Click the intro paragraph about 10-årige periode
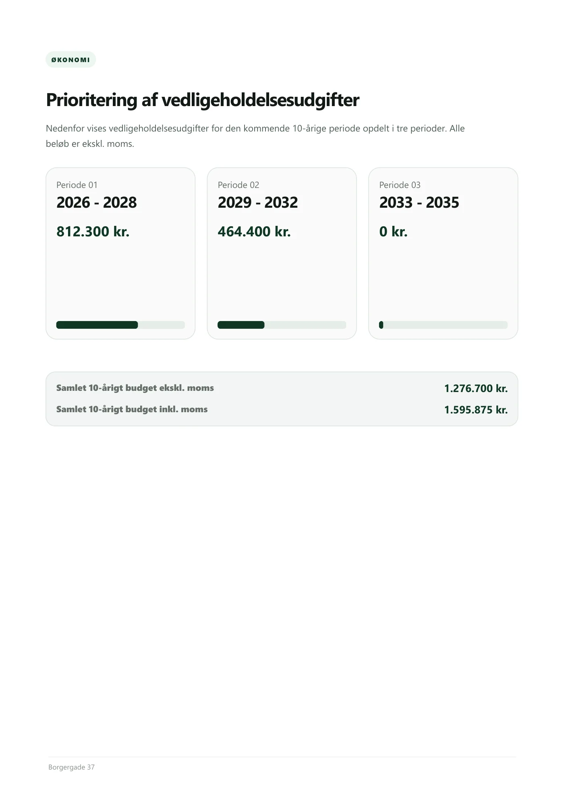 255,136
